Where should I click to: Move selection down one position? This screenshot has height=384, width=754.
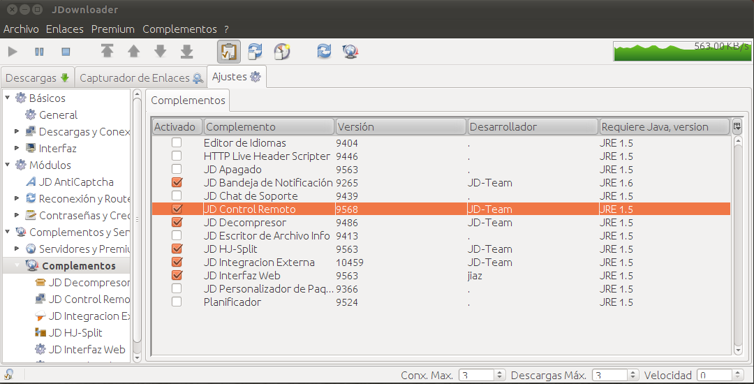click(160, 51)
